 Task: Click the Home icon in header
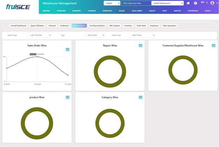coord(188,3)
